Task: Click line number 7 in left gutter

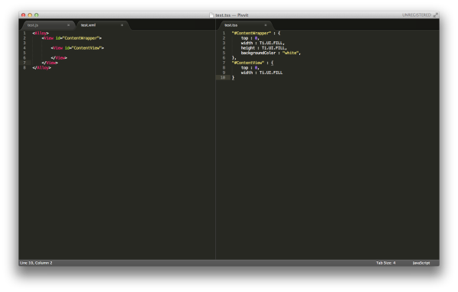Action: pyautogui.click(x=24, y=63)
